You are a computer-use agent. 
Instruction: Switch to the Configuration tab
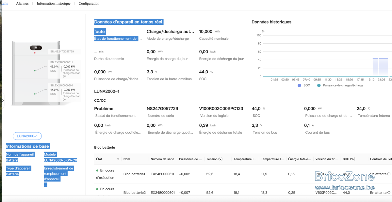89,4
